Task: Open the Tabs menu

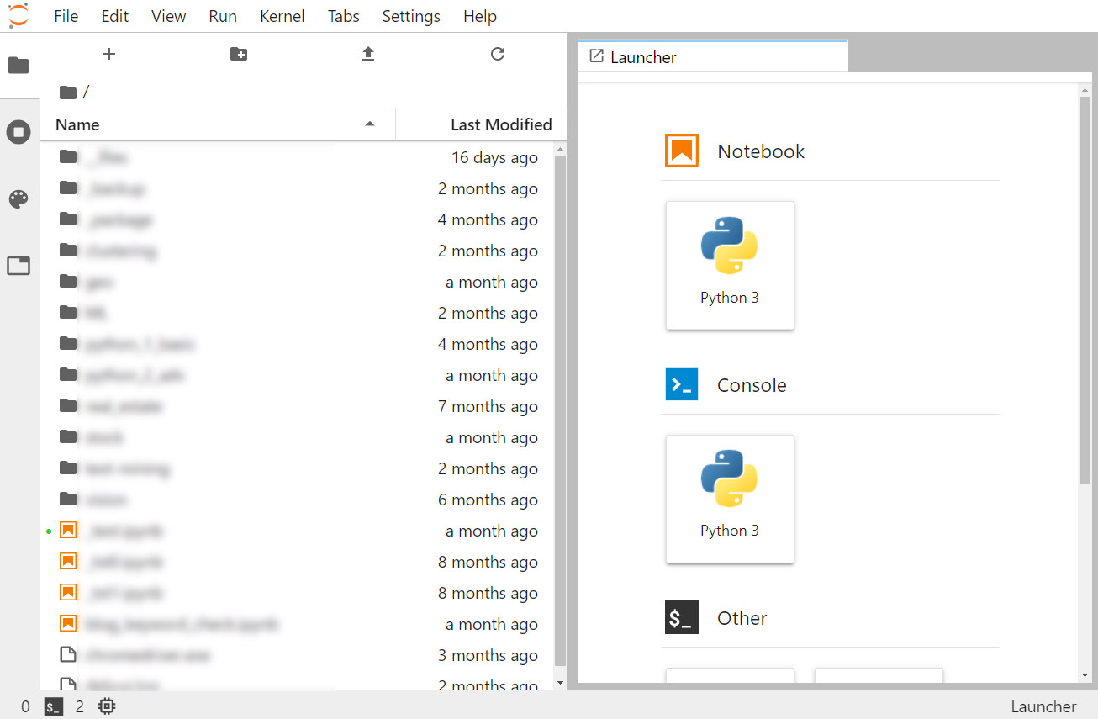Action: 344,16
